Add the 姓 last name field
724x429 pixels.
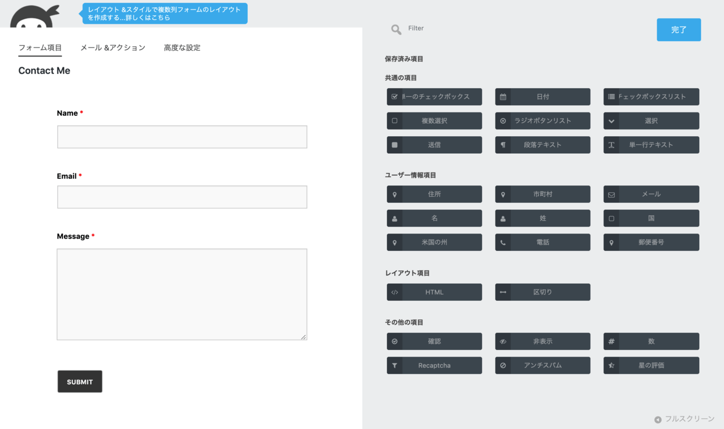pyautogui.click(x=542, y=218)
